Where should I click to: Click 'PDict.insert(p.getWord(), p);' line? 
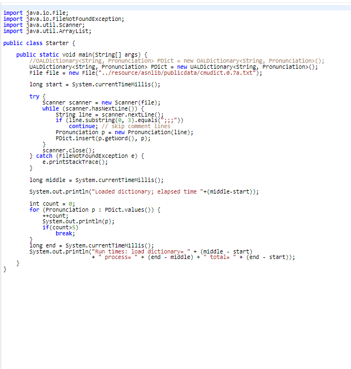pos(103,139)
